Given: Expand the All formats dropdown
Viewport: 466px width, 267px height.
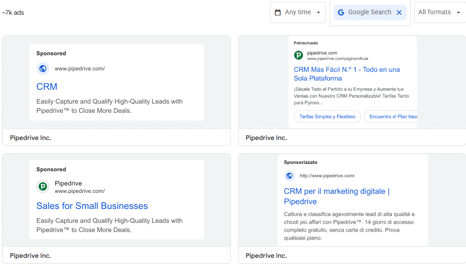Looking at the screenshot, I should (439, 12).
